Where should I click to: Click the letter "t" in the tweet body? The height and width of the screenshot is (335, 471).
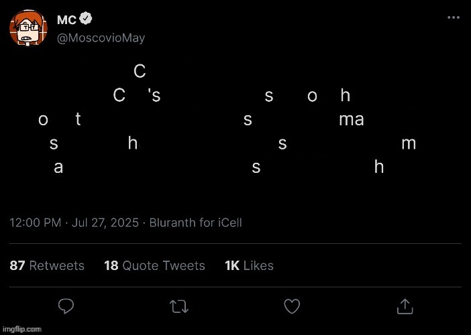(x=78, y=120)
